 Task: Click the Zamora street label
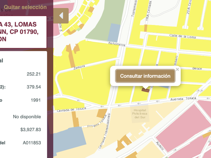(x=79, y=67)
